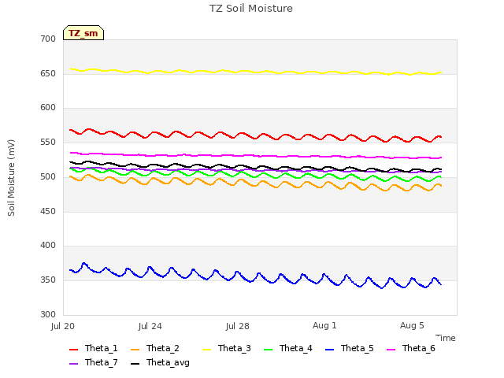Click the Soil Moisture (mV) axis label

click(x=11, y=178)
